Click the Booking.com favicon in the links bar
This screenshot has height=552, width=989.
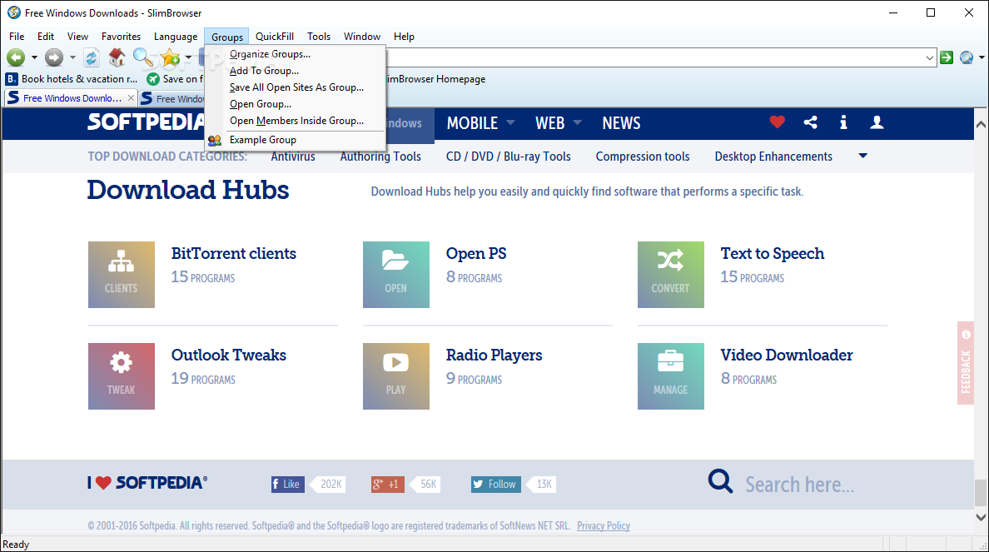click(12, 79)
